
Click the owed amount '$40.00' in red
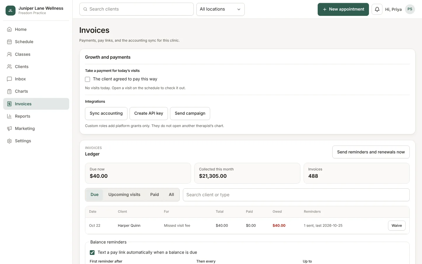point(279,226)
